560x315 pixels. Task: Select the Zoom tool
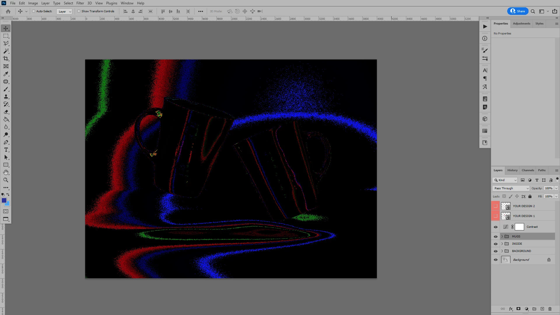6,180
